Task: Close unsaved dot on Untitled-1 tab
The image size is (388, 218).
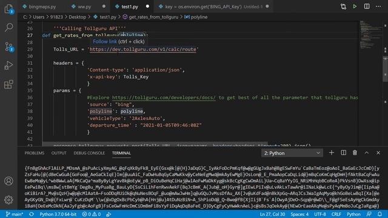Action: point(267,7)
